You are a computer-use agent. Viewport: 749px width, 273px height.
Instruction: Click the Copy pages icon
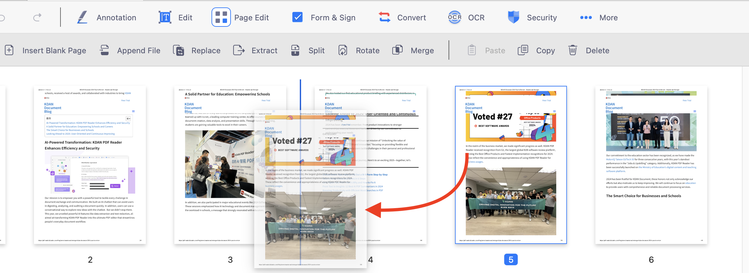click(523, 50)
